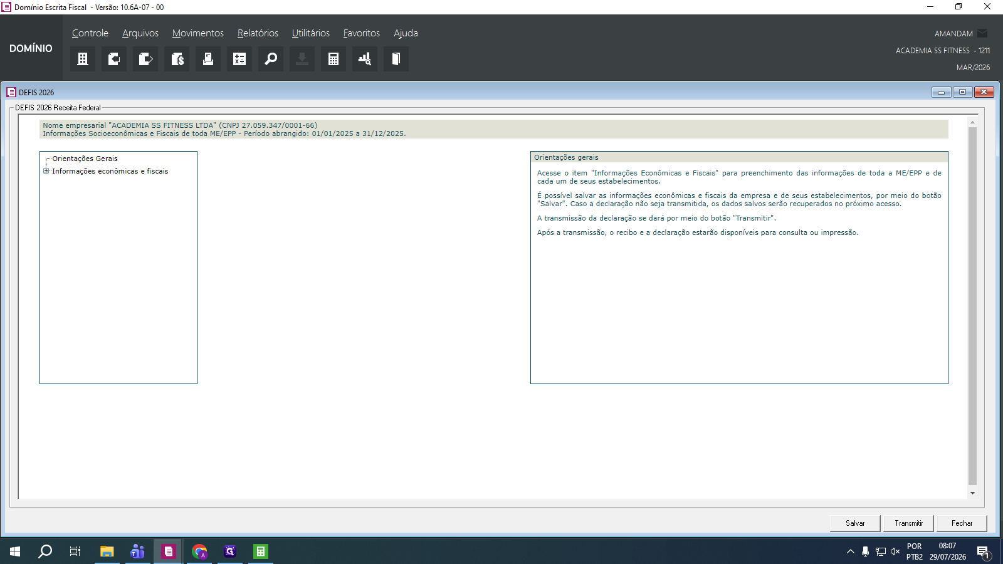The width and height of the screenshot is (1003, 564).
Task: Click the document with dollar sign icon
Action: 177,59
